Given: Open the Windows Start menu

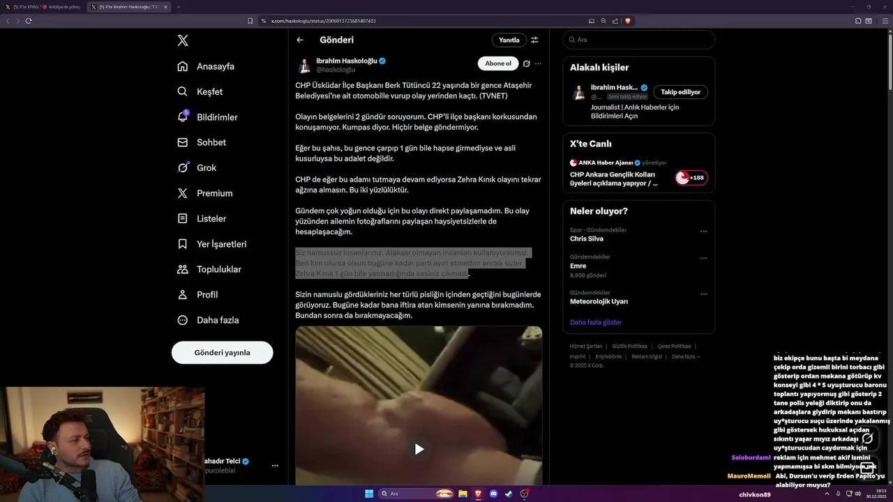Looking at the screenshot, I should tap(369, 494).
